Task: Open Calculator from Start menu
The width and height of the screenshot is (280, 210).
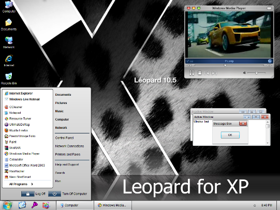Action: pos(14,159)
